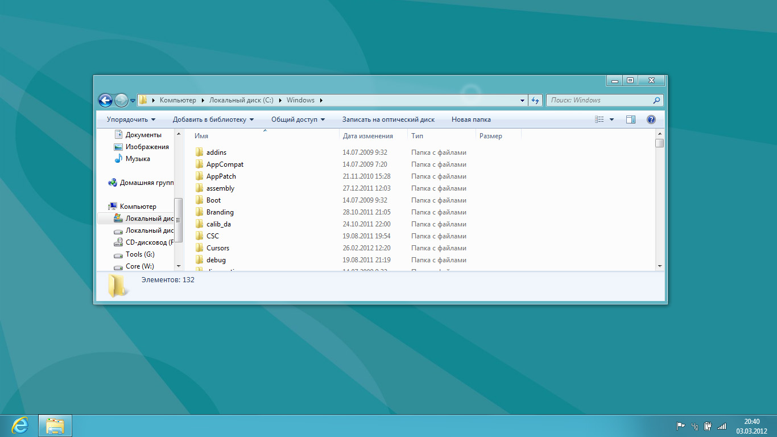Click the Документы library icon

118,135
